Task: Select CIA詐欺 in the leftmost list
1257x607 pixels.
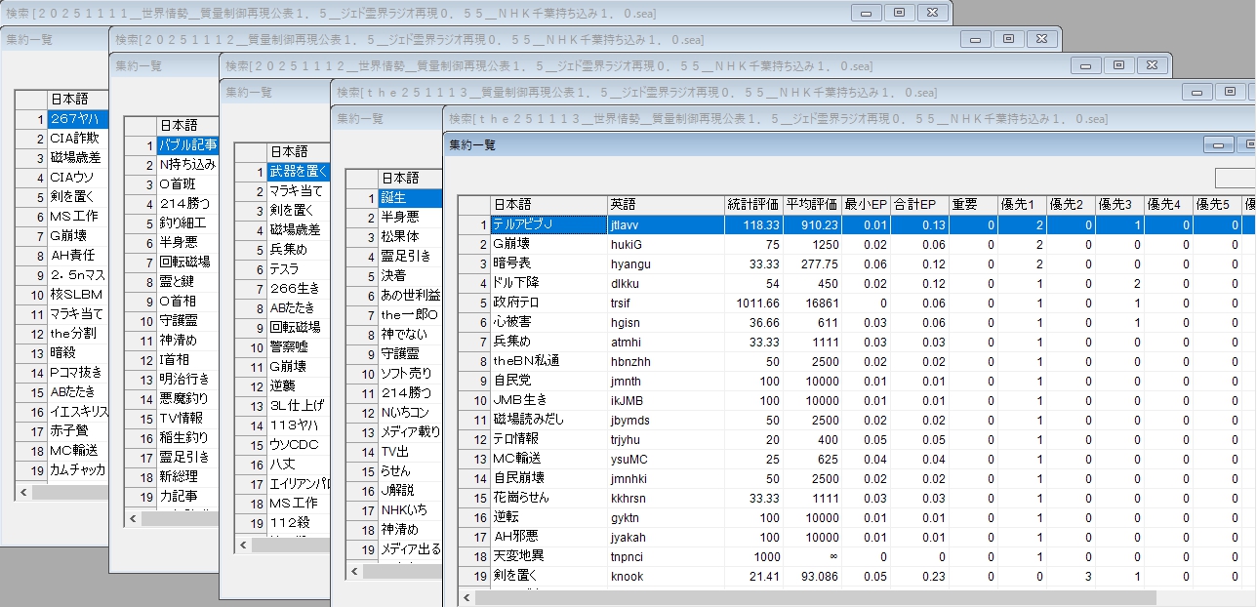Action: coord(74,139)
